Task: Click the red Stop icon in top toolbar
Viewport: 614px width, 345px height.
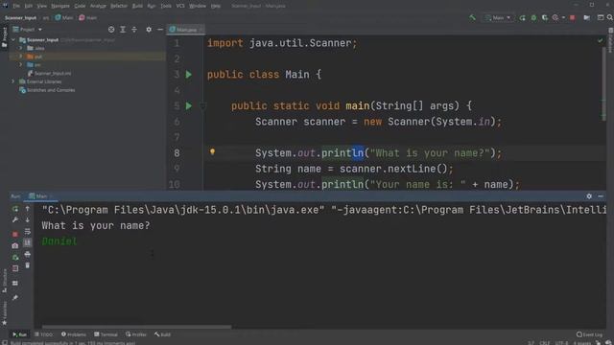Action: (573, 17)
